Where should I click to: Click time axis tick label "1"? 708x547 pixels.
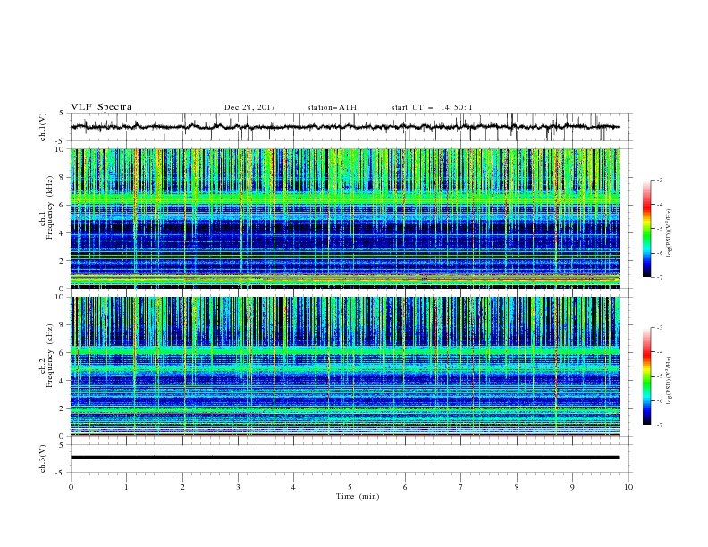click(x=126, y=488)
